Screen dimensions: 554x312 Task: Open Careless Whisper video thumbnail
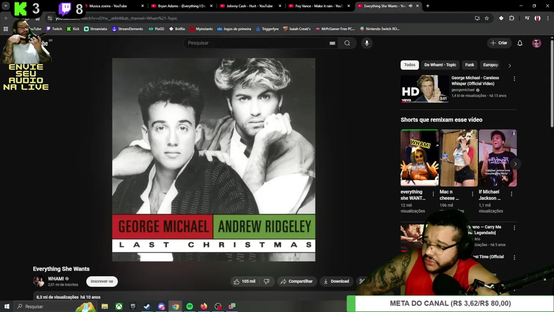coord(425,89)
